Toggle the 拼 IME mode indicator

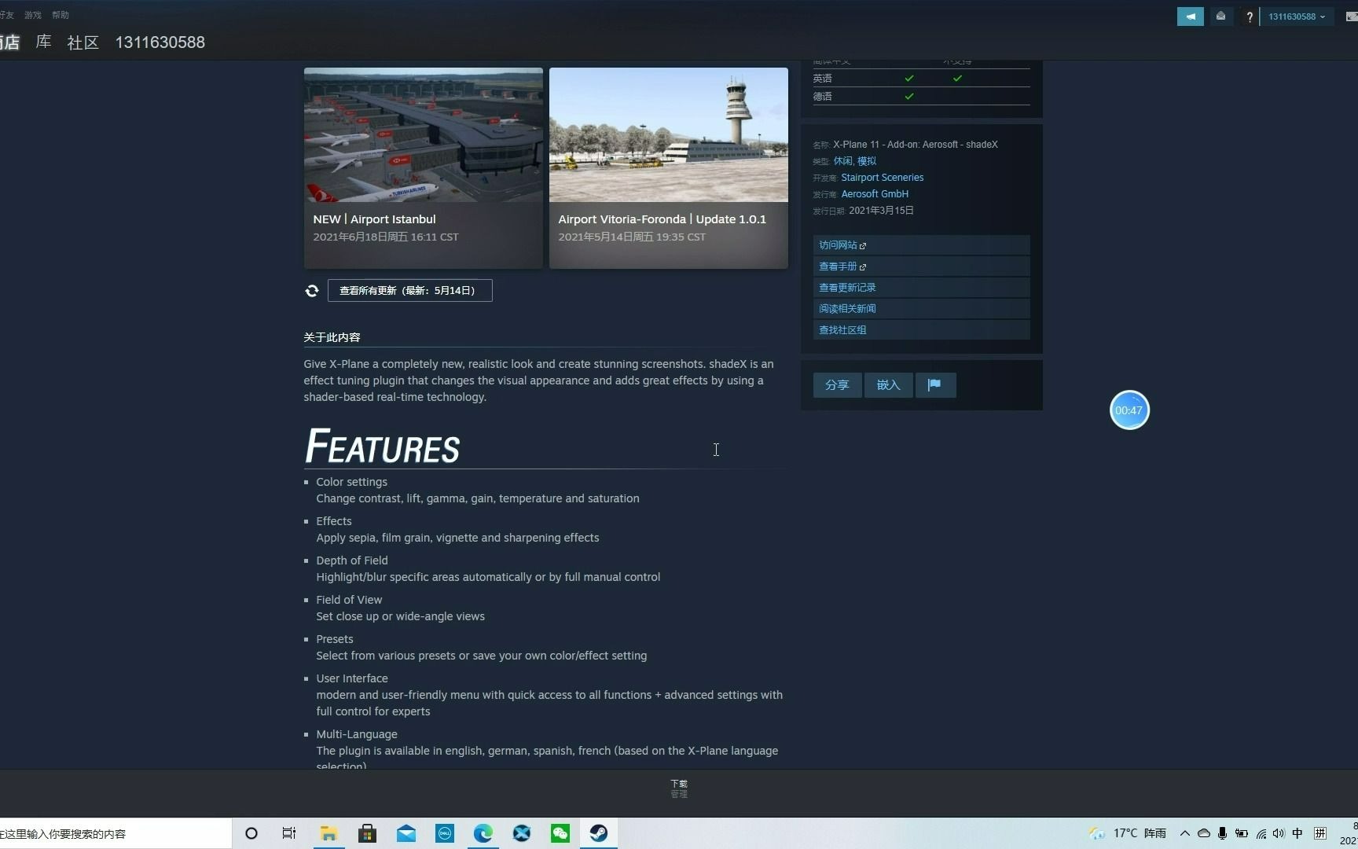[x=1320, y=833]
